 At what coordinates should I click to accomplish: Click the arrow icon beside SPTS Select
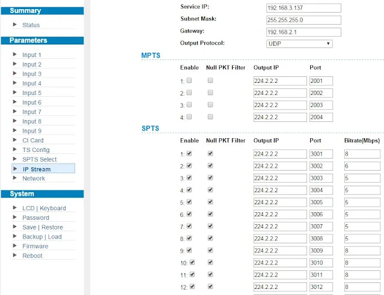[x=14, y=159]
